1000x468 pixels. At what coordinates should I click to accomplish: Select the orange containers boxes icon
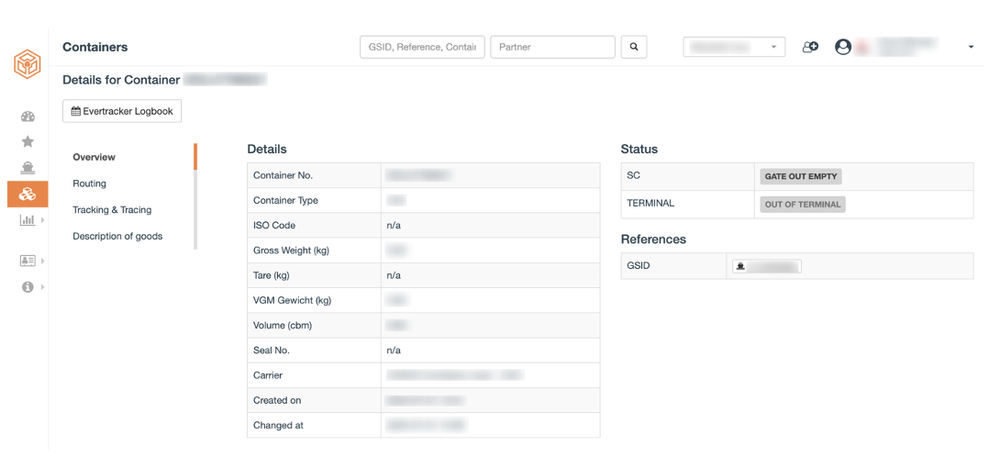tap(28, 194)
